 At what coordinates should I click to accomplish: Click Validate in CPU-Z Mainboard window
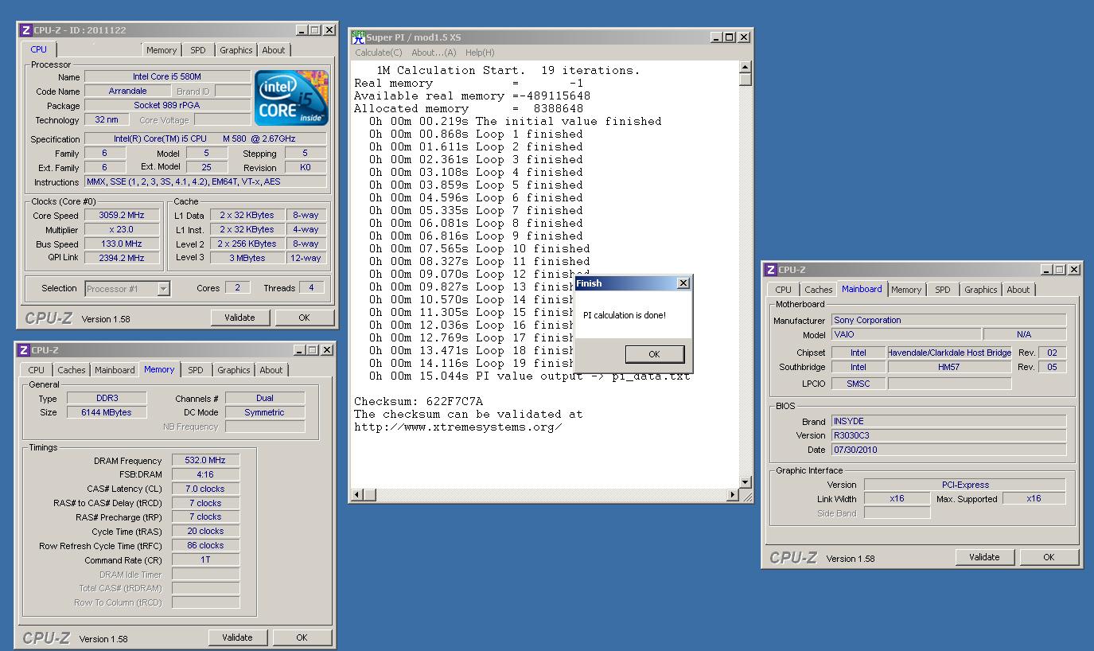pos(984,557)
